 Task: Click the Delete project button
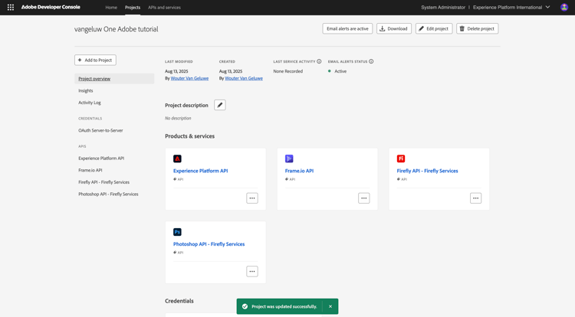coord(477,28)
